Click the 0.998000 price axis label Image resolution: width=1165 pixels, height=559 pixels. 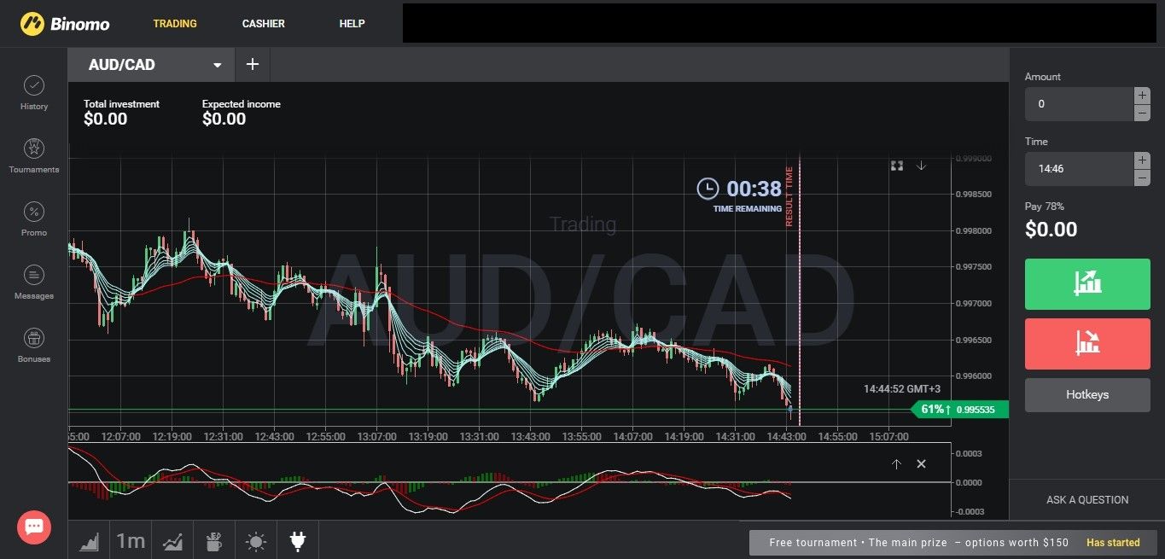tap(973, 231)
